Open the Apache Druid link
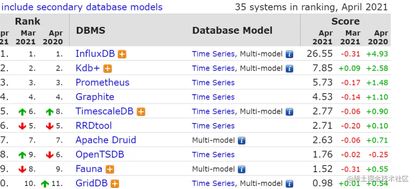Viewport: 415px width, 189px height. pos(106,140)
